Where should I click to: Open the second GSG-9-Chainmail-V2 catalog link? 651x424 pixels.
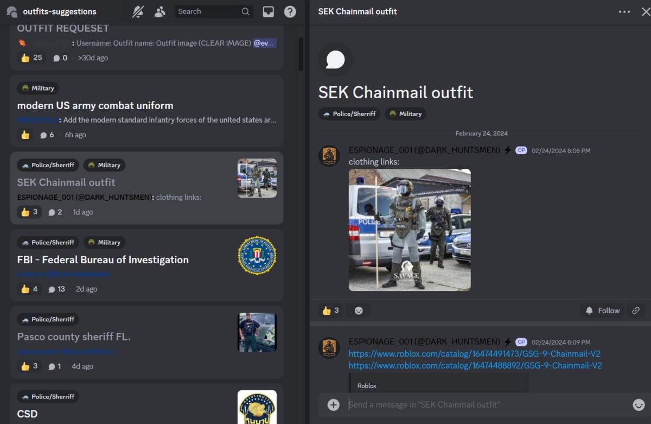click(475, 365)
